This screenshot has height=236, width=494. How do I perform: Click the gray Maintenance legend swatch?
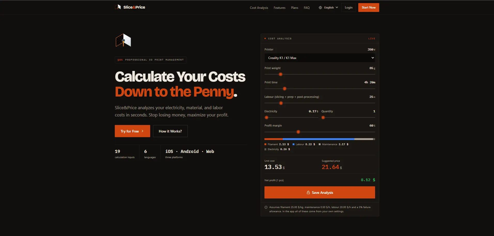click(x=320, y=144)
